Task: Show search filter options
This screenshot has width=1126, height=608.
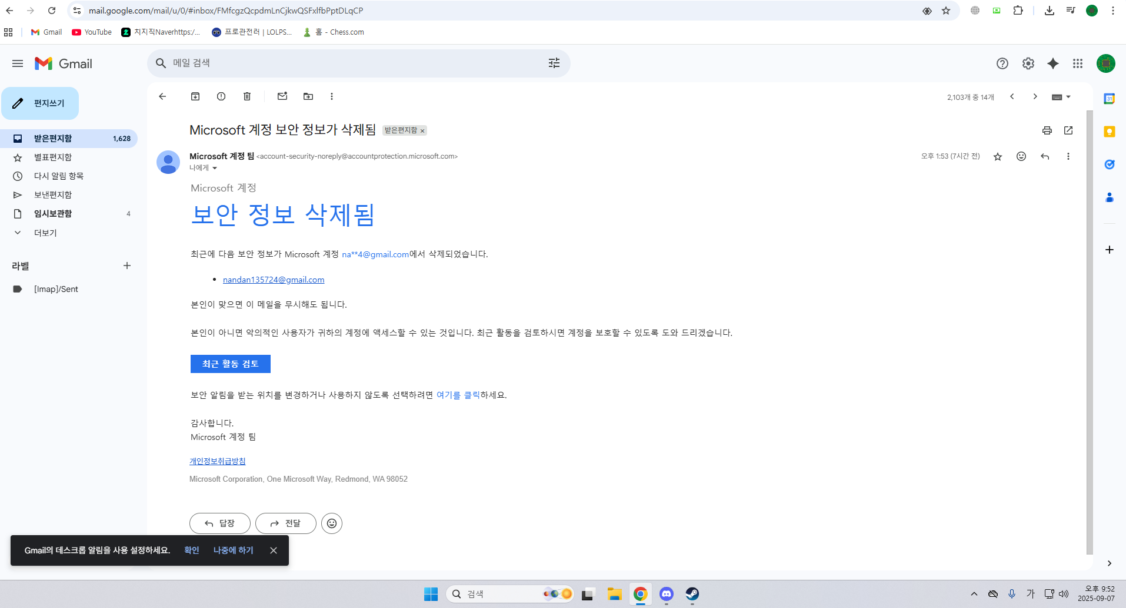Action: tap(554, 63)
